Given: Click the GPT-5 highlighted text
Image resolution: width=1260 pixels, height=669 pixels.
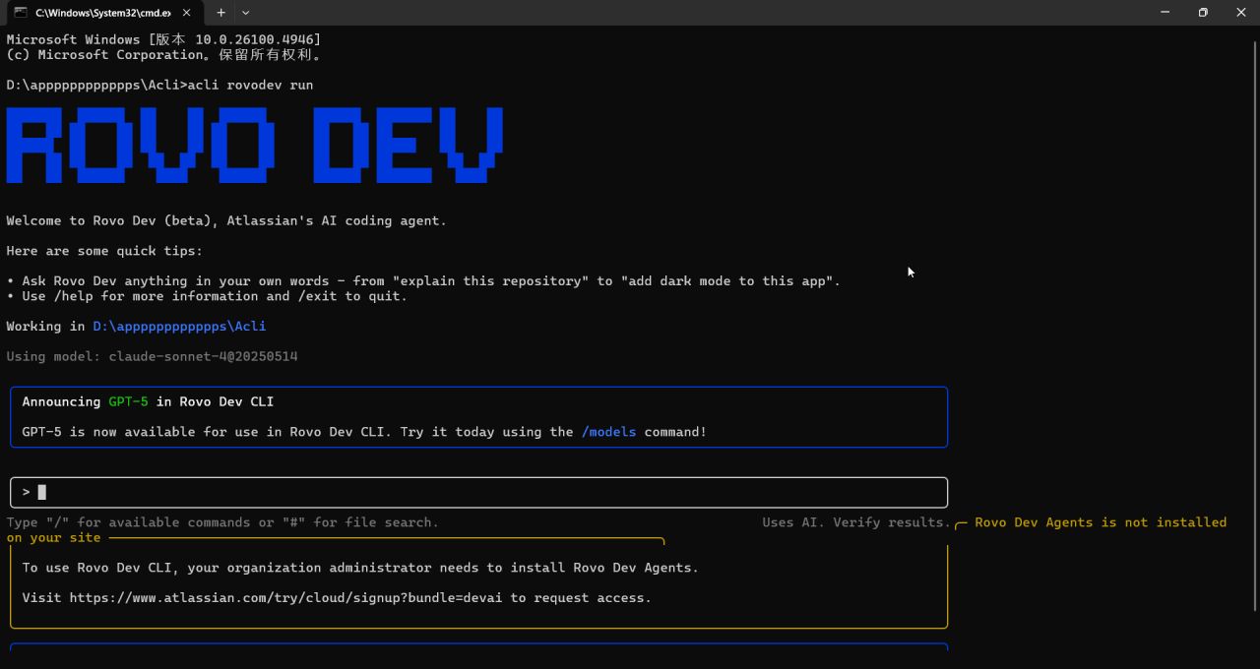Looking at the screenshot, I should (x=128, y=401).
